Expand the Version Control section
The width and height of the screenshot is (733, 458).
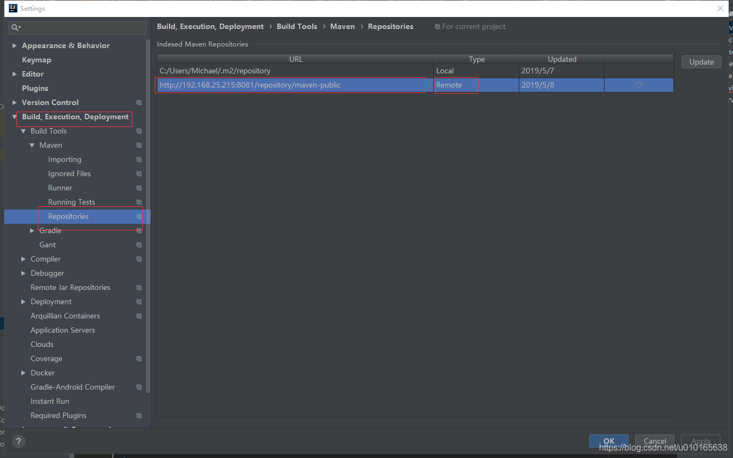click(14, 102)
